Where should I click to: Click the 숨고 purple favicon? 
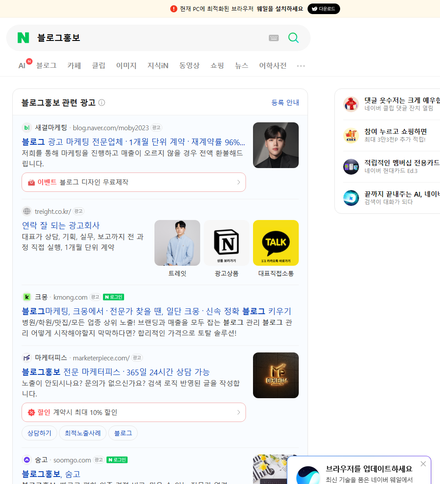[27, 460]
